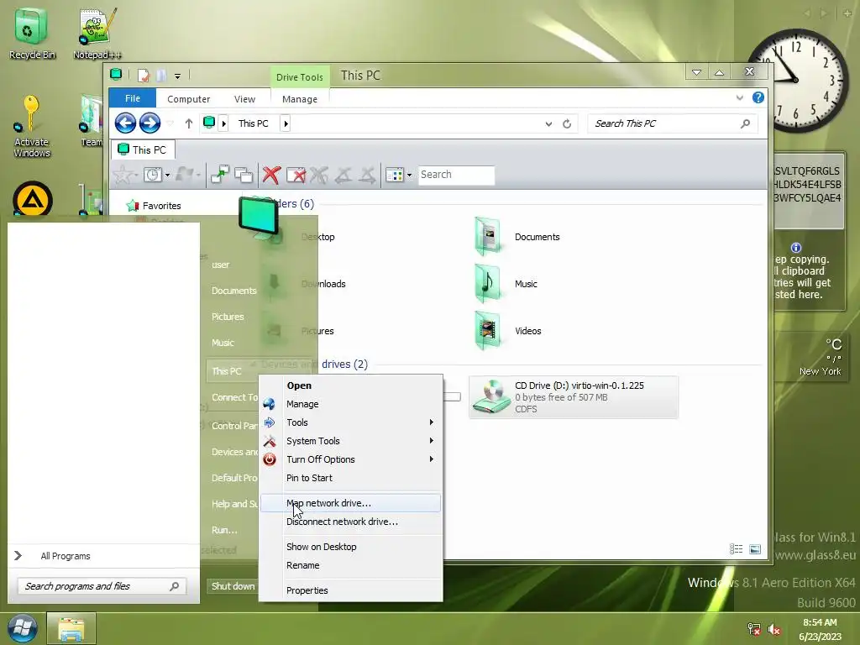Launch Notepad++ from the desktop
Image resolution: width=860 pixels, height=645 pixels.
97,33
